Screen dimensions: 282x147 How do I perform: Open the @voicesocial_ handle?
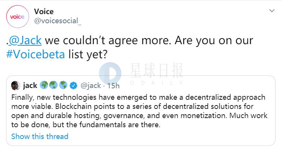coord(58,21)
